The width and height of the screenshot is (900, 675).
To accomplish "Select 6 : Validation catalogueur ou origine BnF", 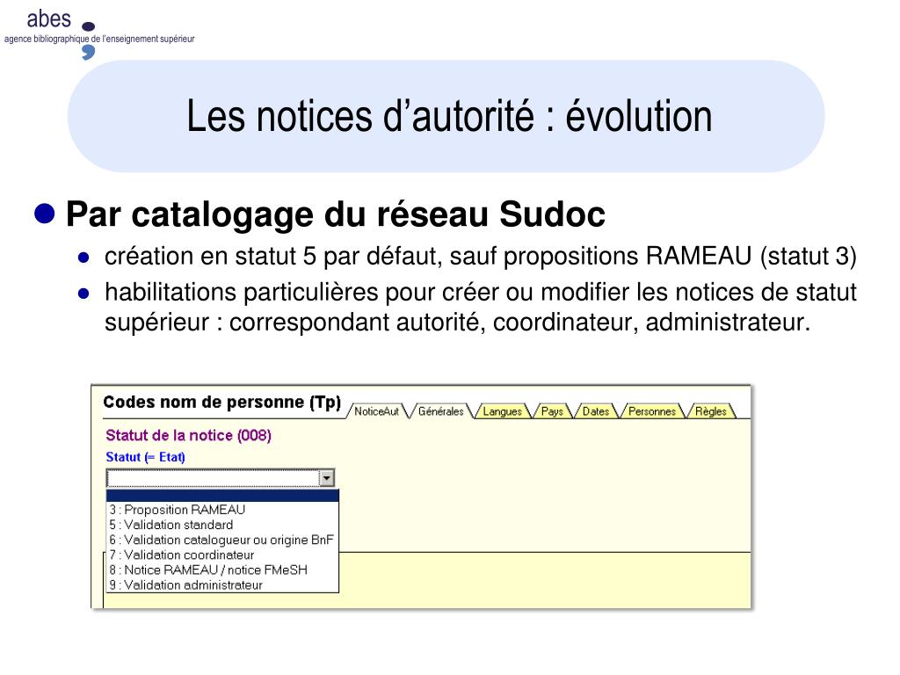I will click(x=221, y=540).
